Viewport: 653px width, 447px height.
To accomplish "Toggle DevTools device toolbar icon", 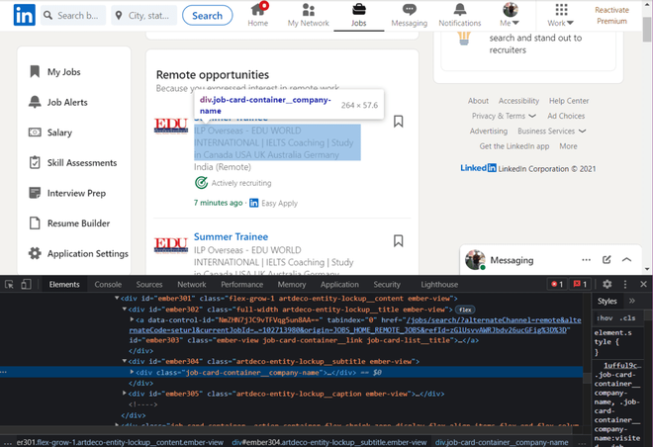I will 26,285.
